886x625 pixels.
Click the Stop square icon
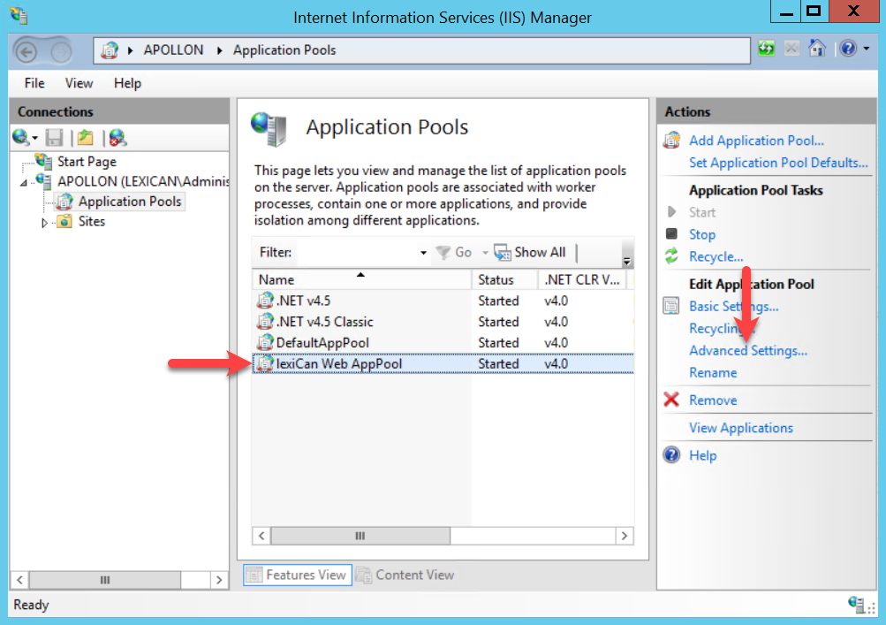[671, 234]
